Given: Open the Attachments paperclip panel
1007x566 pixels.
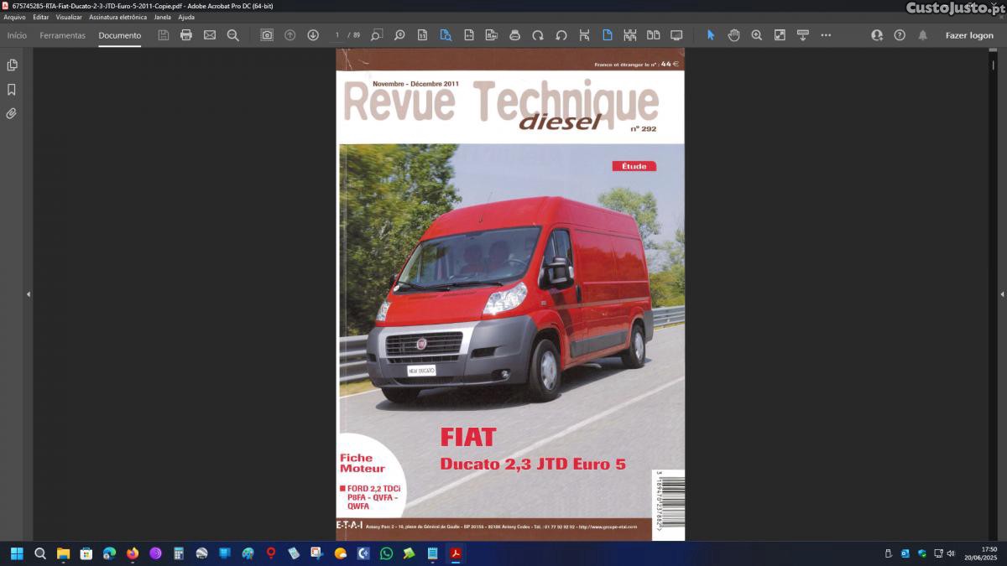Looking at the screenshot, I should click(12, 113).
